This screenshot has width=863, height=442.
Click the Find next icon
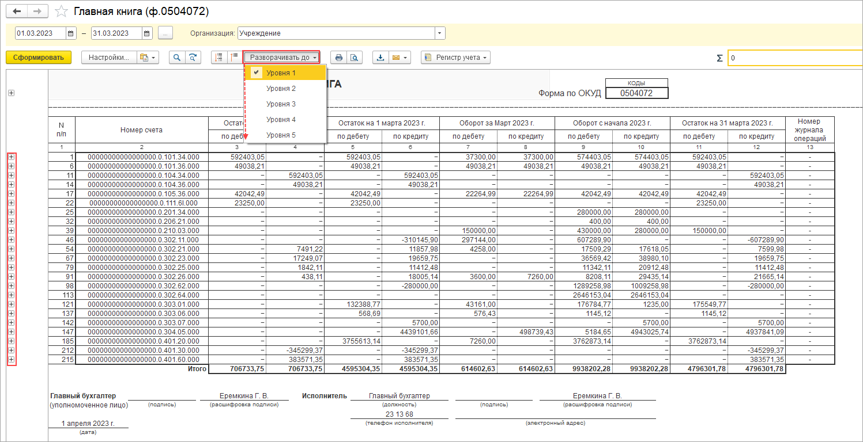coord(192,58)
